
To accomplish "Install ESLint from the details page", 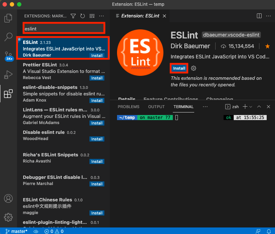I will [179, 68].
